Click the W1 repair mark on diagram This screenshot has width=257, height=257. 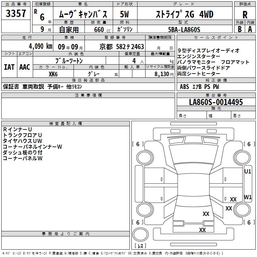tap(248, 197)
